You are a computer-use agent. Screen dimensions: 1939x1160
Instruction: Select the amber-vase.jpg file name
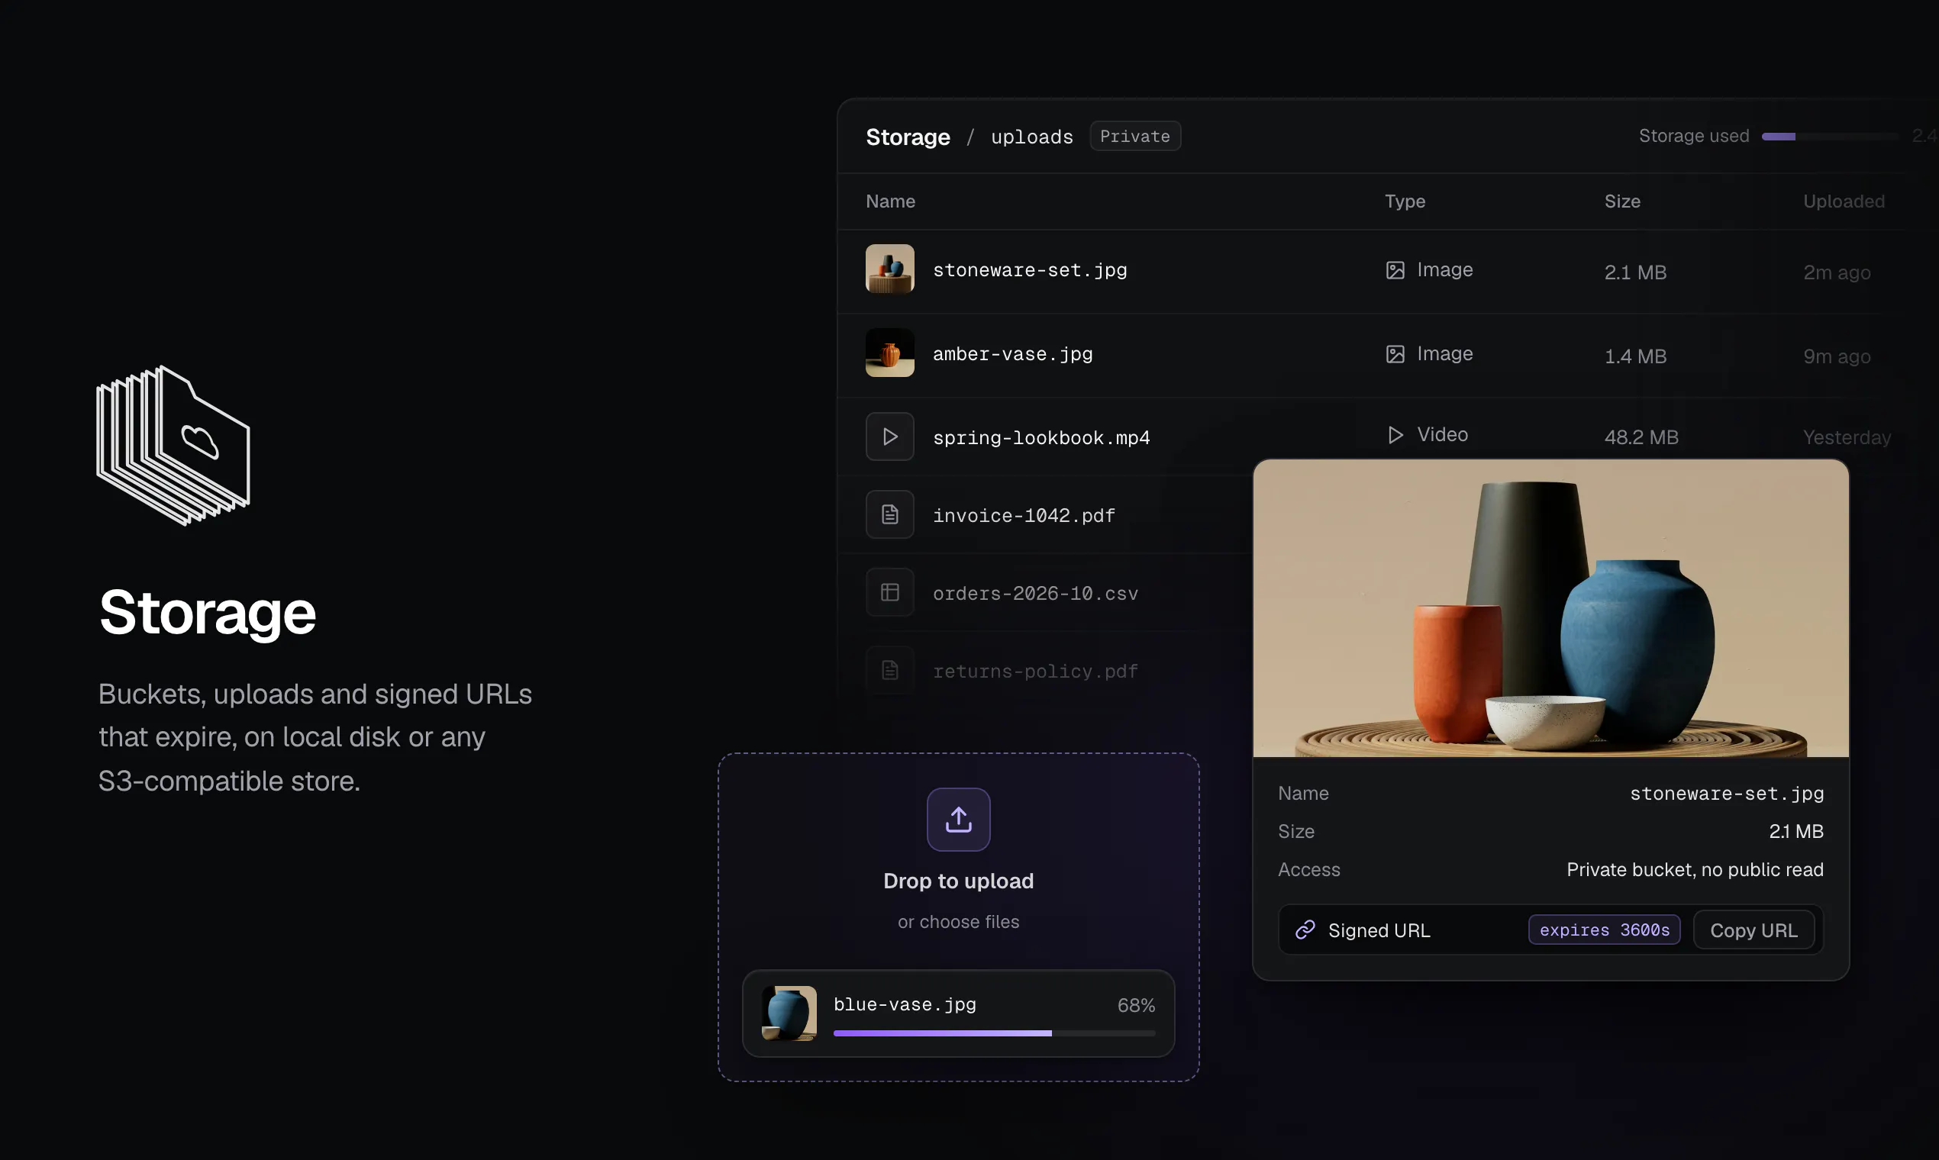point(1012,354)
